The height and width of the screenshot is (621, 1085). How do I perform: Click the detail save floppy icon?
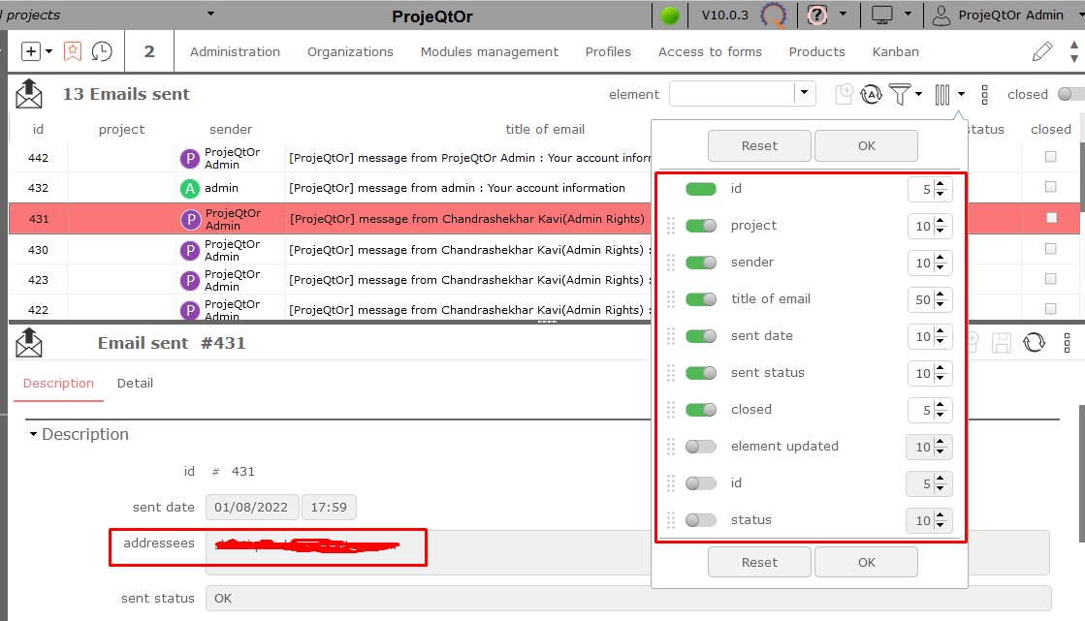tap(1002, 342)
